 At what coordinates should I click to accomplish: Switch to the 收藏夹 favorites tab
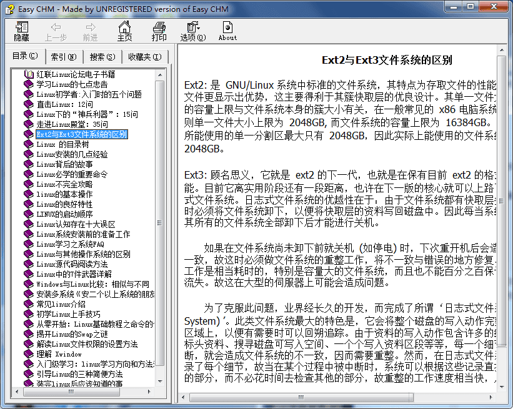[146, 57]
